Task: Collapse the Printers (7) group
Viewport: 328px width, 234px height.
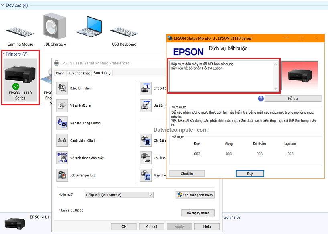Action: pyautogui.click(x=3, y=54)
